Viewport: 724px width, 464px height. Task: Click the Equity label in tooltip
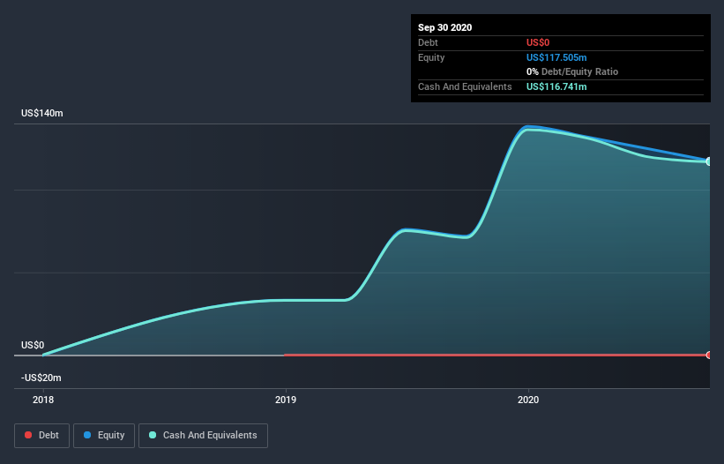[x=431, y=57]
